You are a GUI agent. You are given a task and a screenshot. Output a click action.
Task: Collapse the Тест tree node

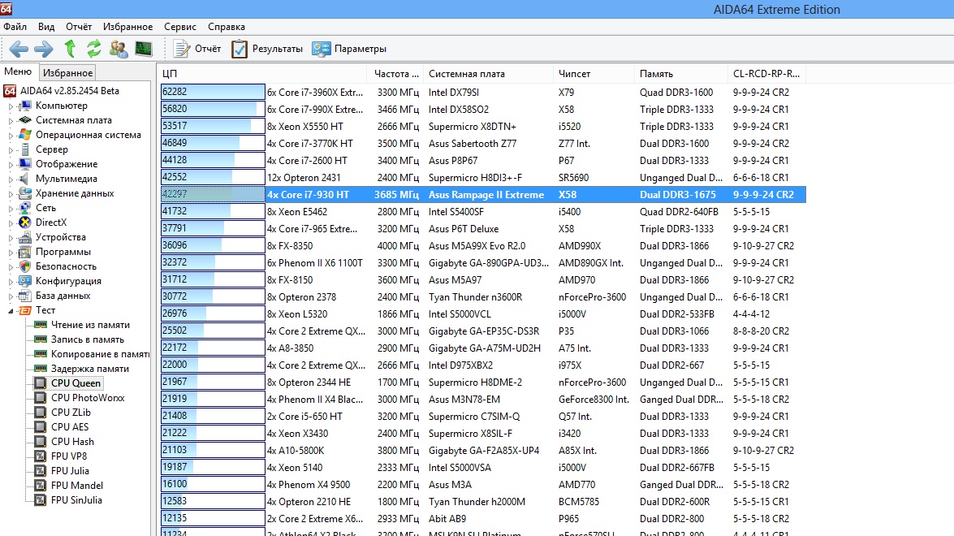point(11,310)
